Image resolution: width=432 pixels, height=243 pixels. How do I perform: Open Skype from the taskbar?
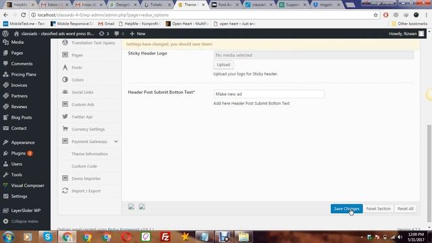(x=47, y=237)
